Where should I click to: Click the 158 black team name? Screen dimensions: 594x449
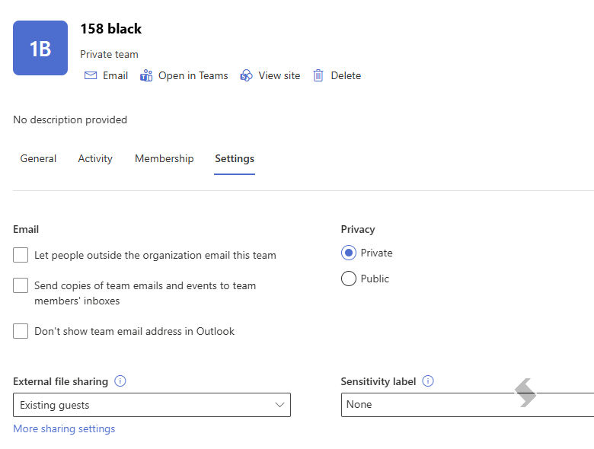click(111, 29)
